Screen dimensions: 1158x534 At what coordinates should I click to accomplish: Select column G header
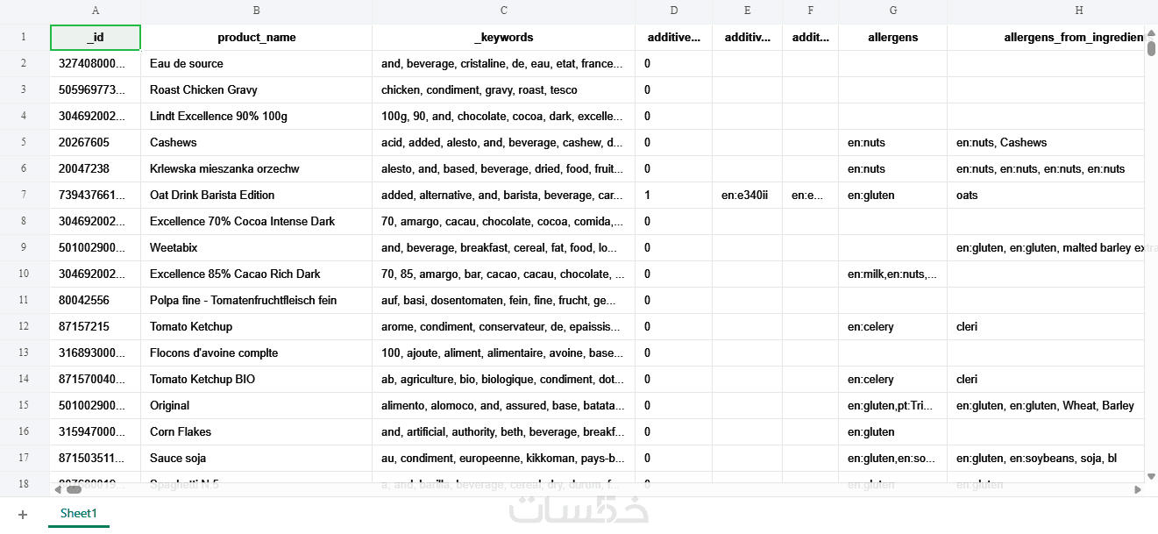tap(892, 11)
